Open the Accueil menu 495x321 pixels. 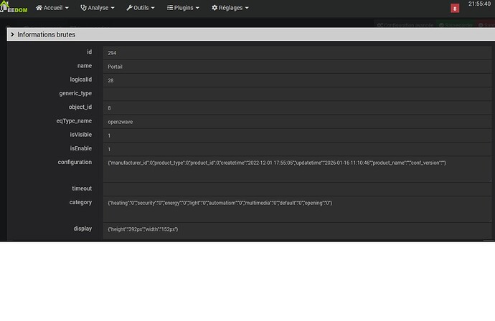click(x=52, y=8)
